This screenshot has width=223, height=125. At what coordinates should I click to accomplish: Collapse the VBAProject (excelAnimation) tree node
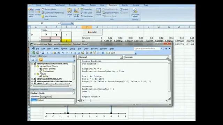click(x=32, y=64)
